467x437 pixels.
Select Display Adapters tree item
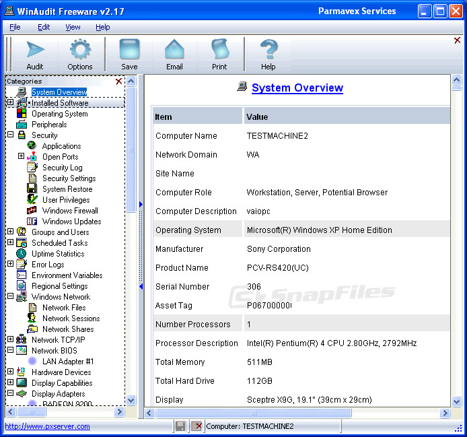coord(59,394)
